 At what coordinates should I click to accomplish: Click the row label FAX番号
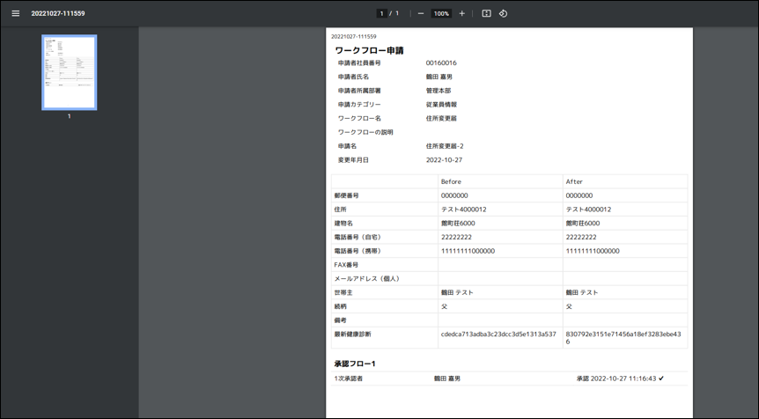[x=346, y=265]
